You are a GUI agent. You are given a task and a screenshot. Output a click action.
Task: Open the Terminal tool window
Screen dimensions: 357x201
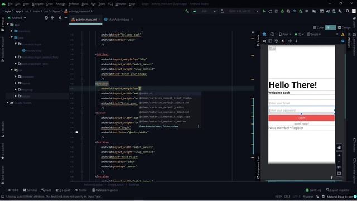[30, 190]
